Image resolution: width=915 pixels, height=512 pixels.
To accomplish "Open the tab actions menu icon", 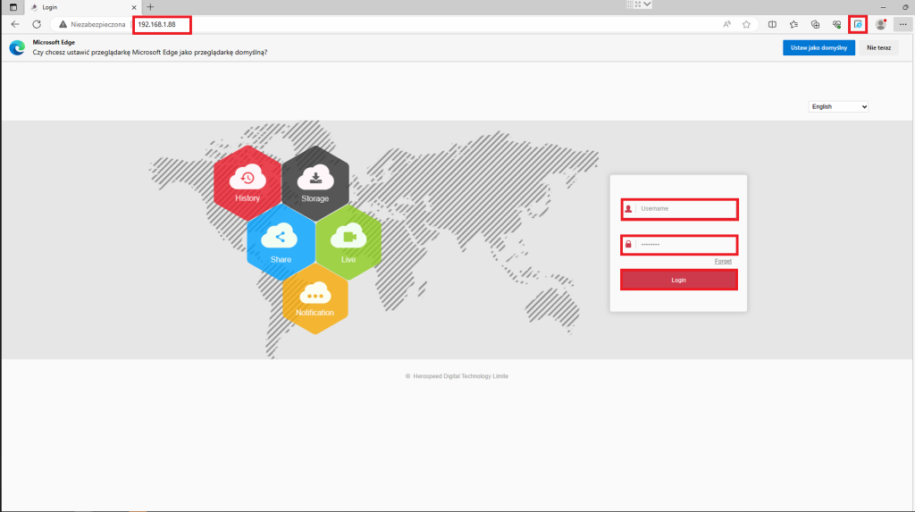I will coord(13,7).
